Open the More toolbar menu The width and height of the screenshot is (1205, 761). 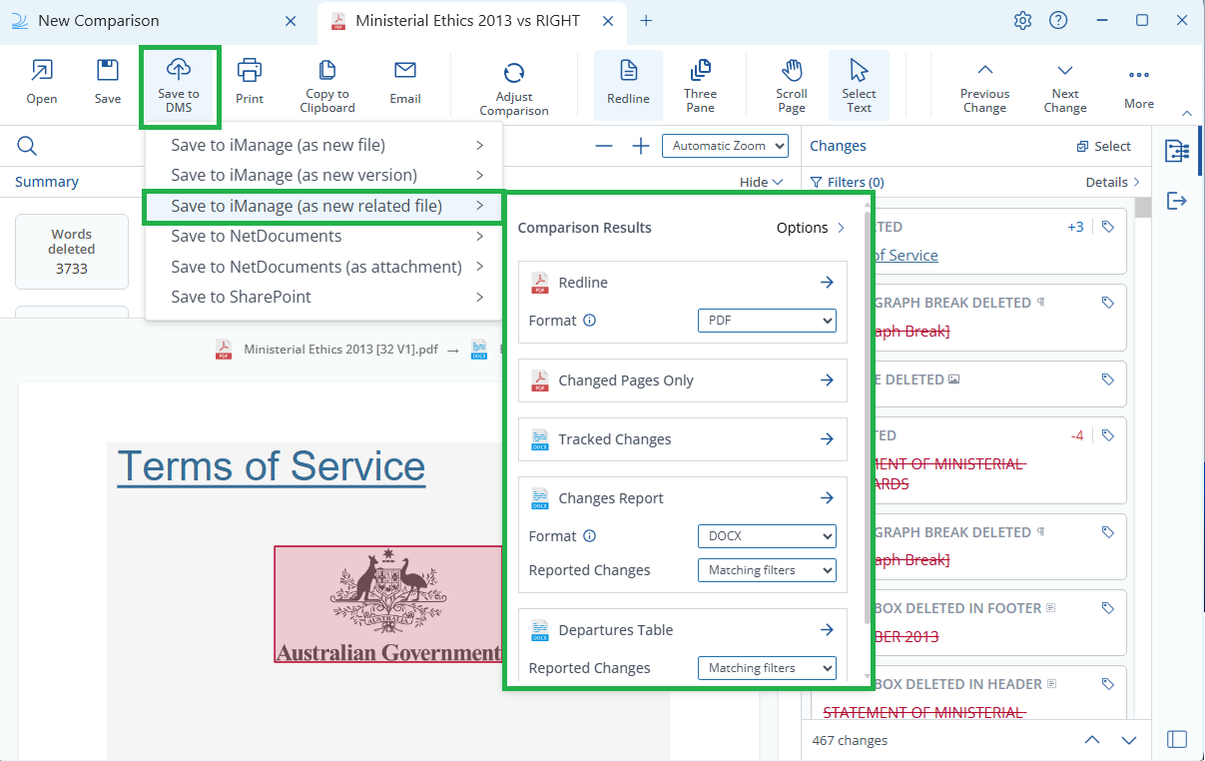[1139, 87]
